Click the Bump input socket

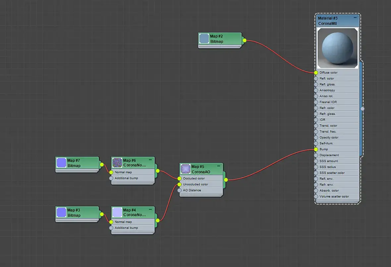click(316, 149)
